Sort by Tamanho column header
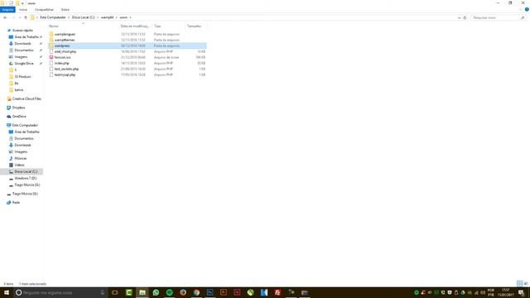This screenshot has width=530, height=298. 195,26
